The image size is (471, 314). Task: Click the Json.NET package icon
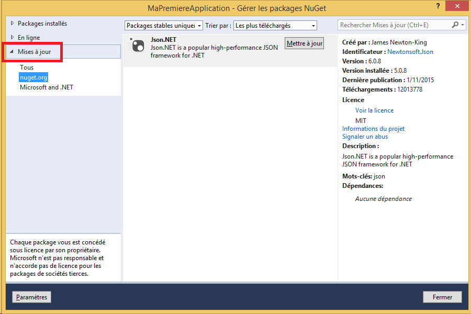click(137, 46)
